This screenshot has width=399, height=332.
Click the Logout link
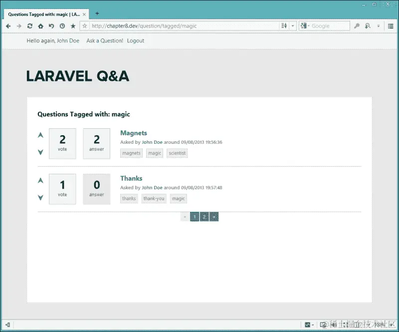(x=136, y=41)
